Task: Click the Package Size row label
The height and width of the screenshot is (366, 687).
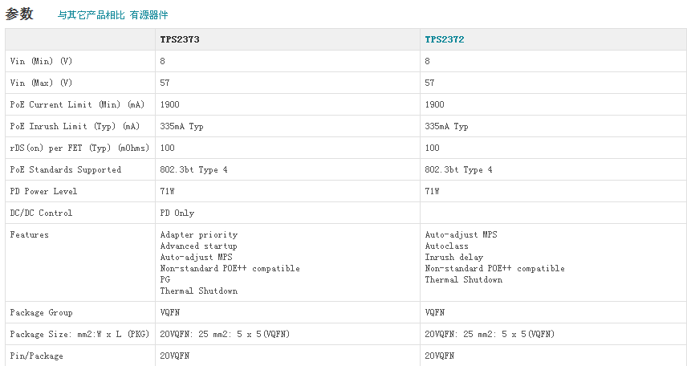Action: tap(79, 334)
